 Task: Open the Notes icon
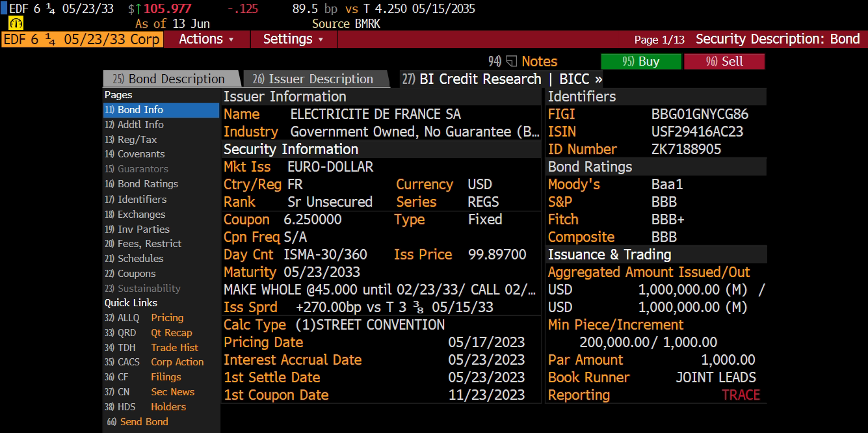tap(511, 62)
